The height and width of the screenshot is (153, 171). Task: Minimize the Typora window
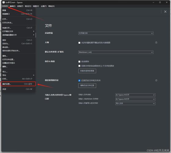coord(153,2)
